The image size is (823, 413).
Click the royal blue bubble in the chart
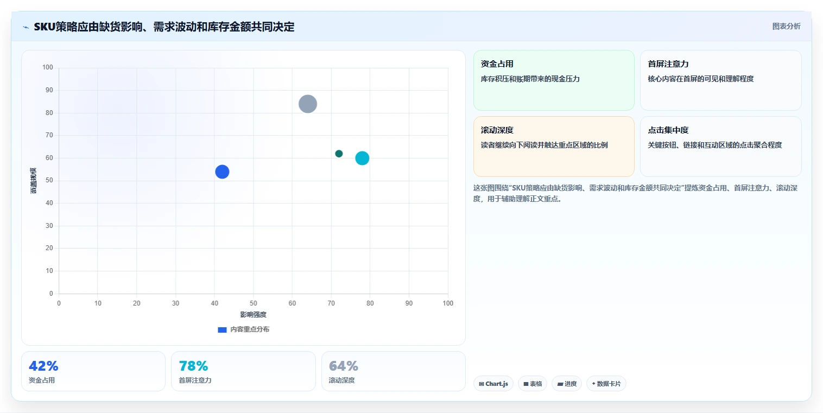tap(222, 171)
